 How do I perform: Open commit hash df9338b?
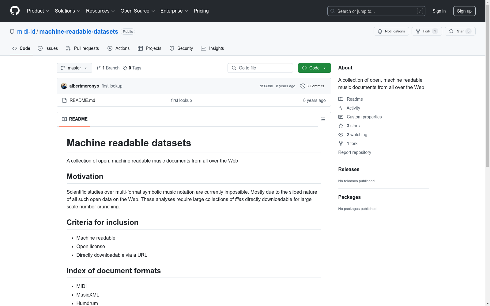pyautogui.click(x=266, y=86)
